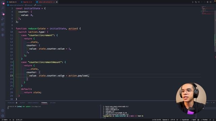Click the Spell indicator in status bar
Screen dimensions: 216x121
pyautogui.click(x=193, y=120)
